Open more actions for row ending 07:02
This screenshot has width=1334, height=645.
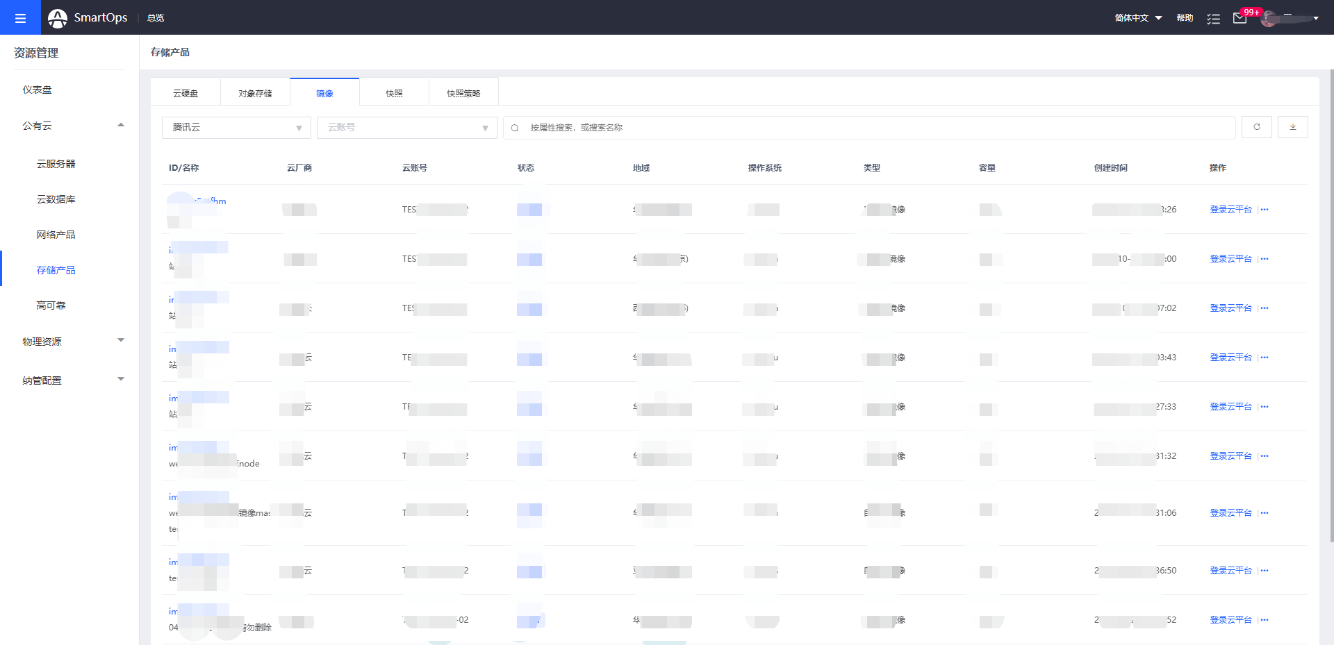tap(1265, 308)
